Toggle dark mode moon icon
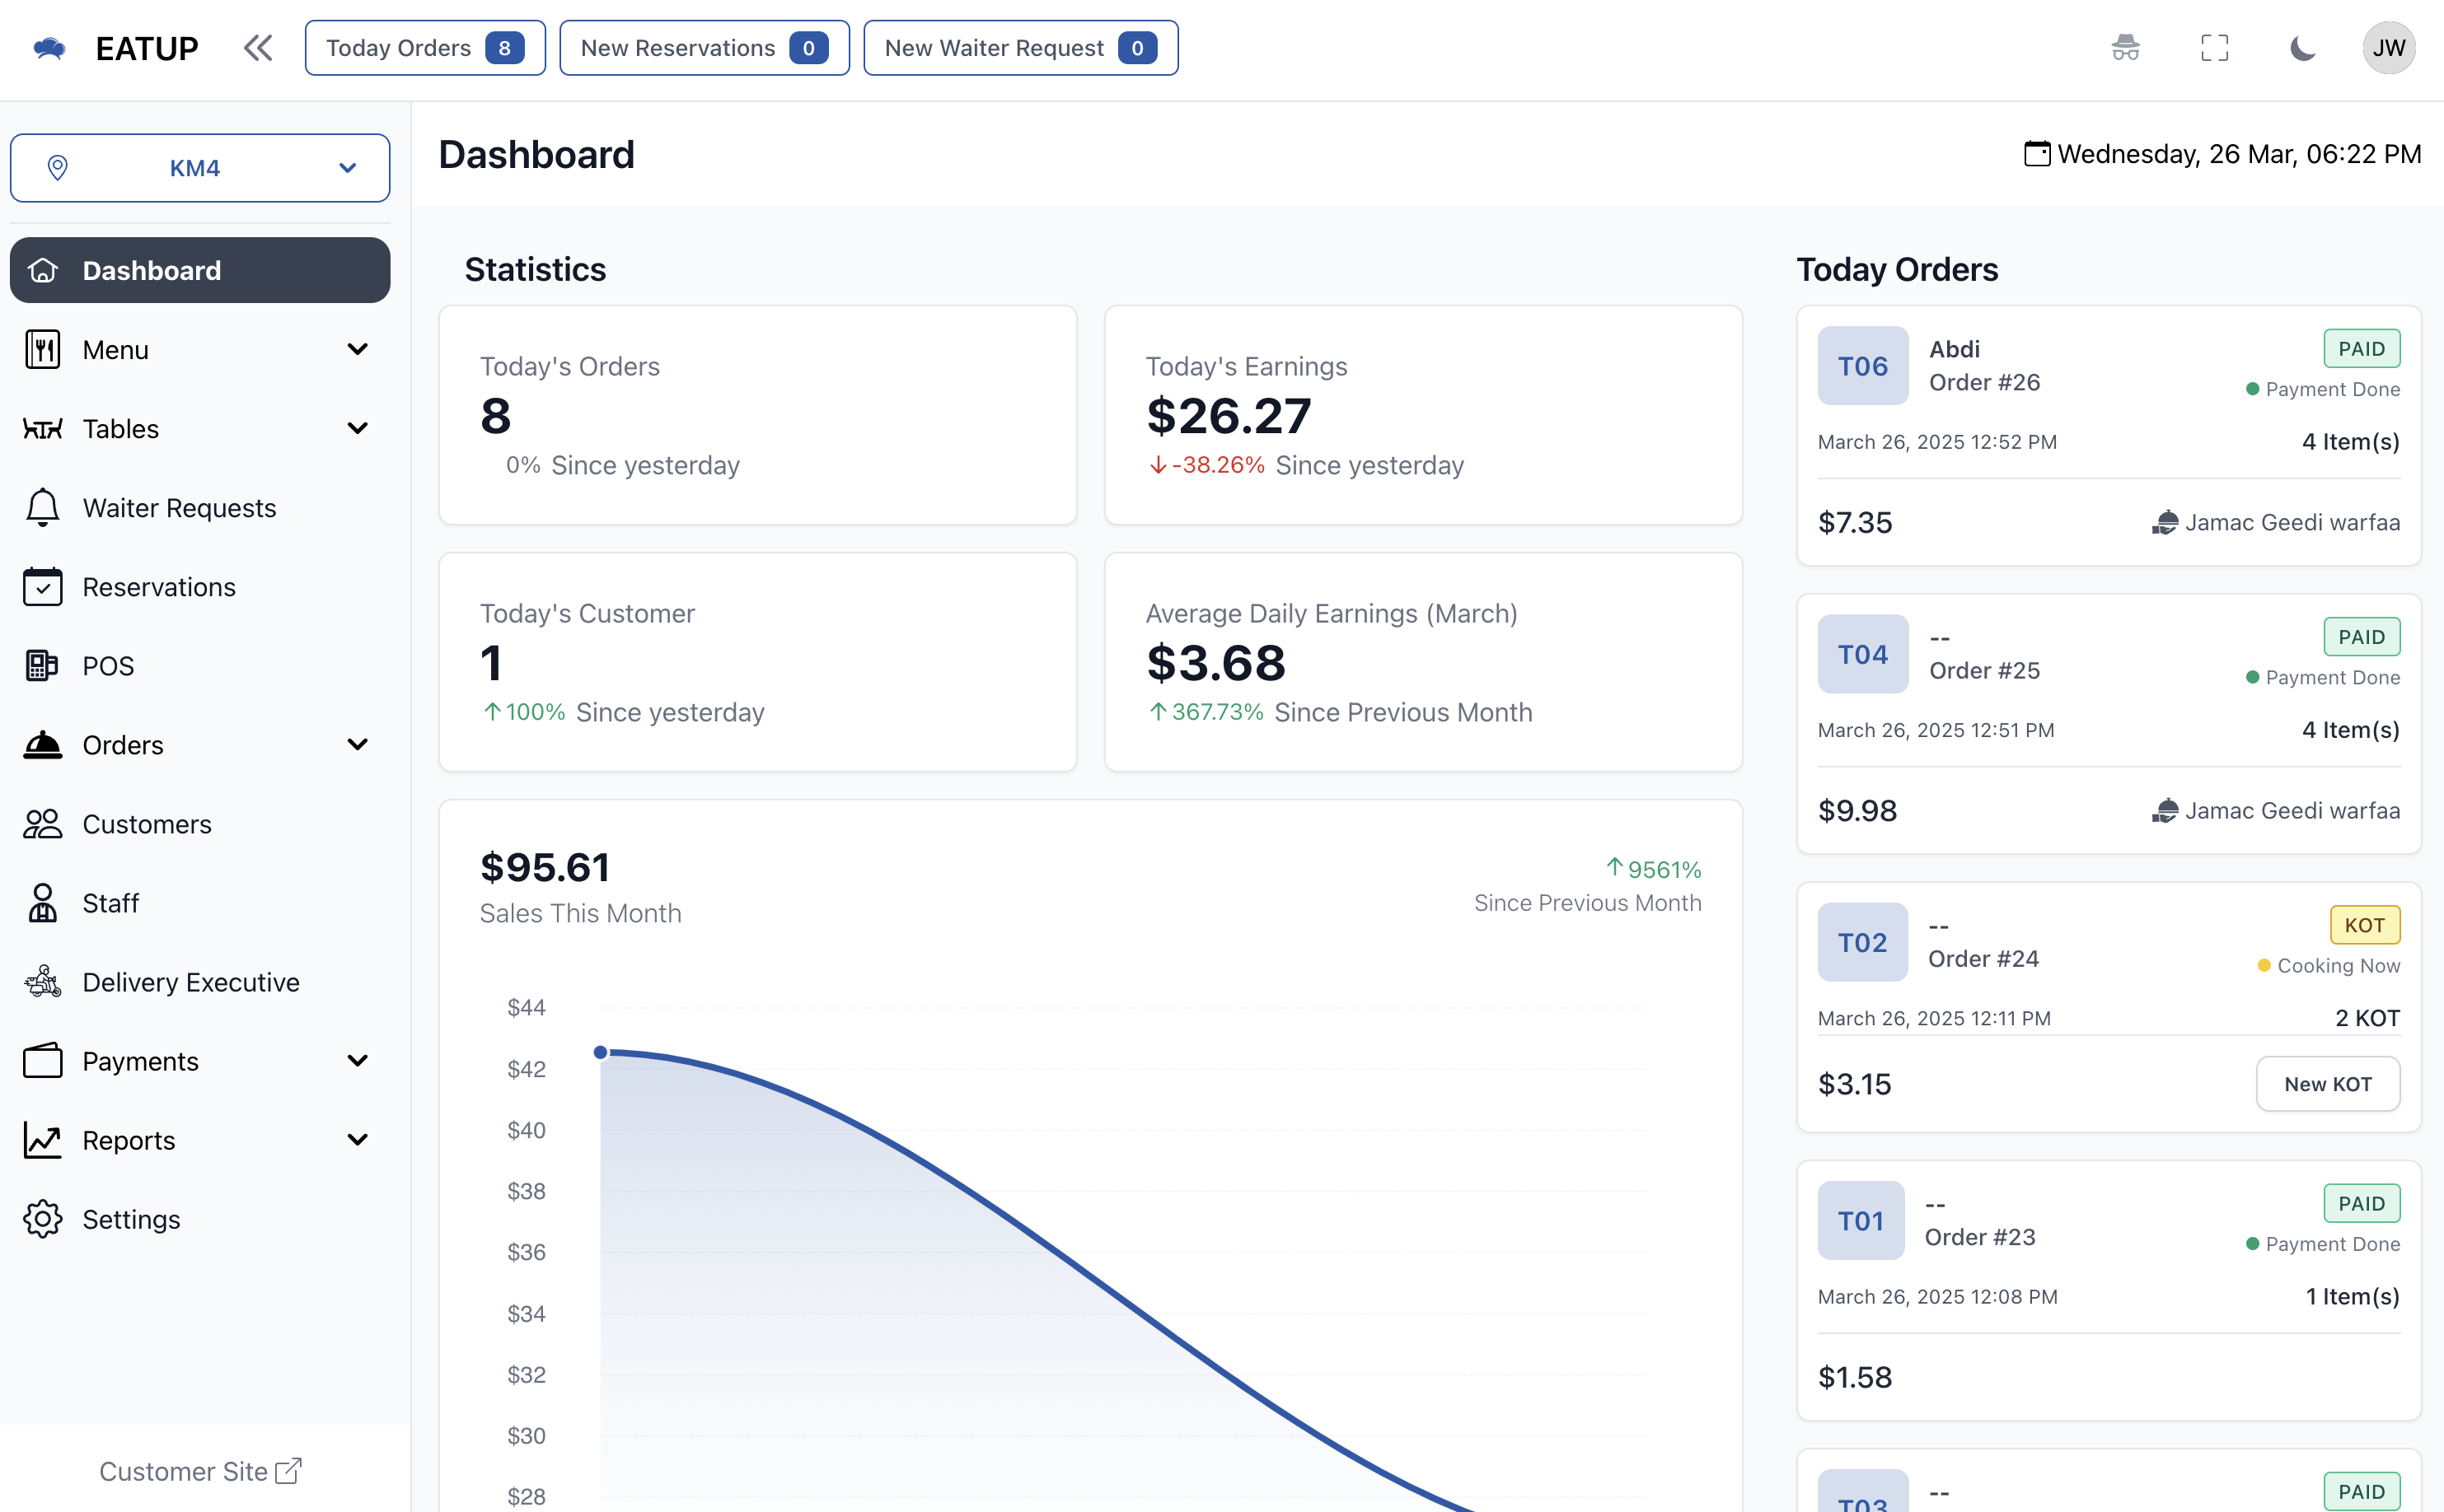 2302,48
